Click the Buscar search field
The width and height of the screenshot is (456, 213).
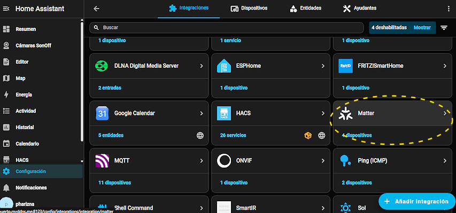pyautogui.click(x=227, y=28)
